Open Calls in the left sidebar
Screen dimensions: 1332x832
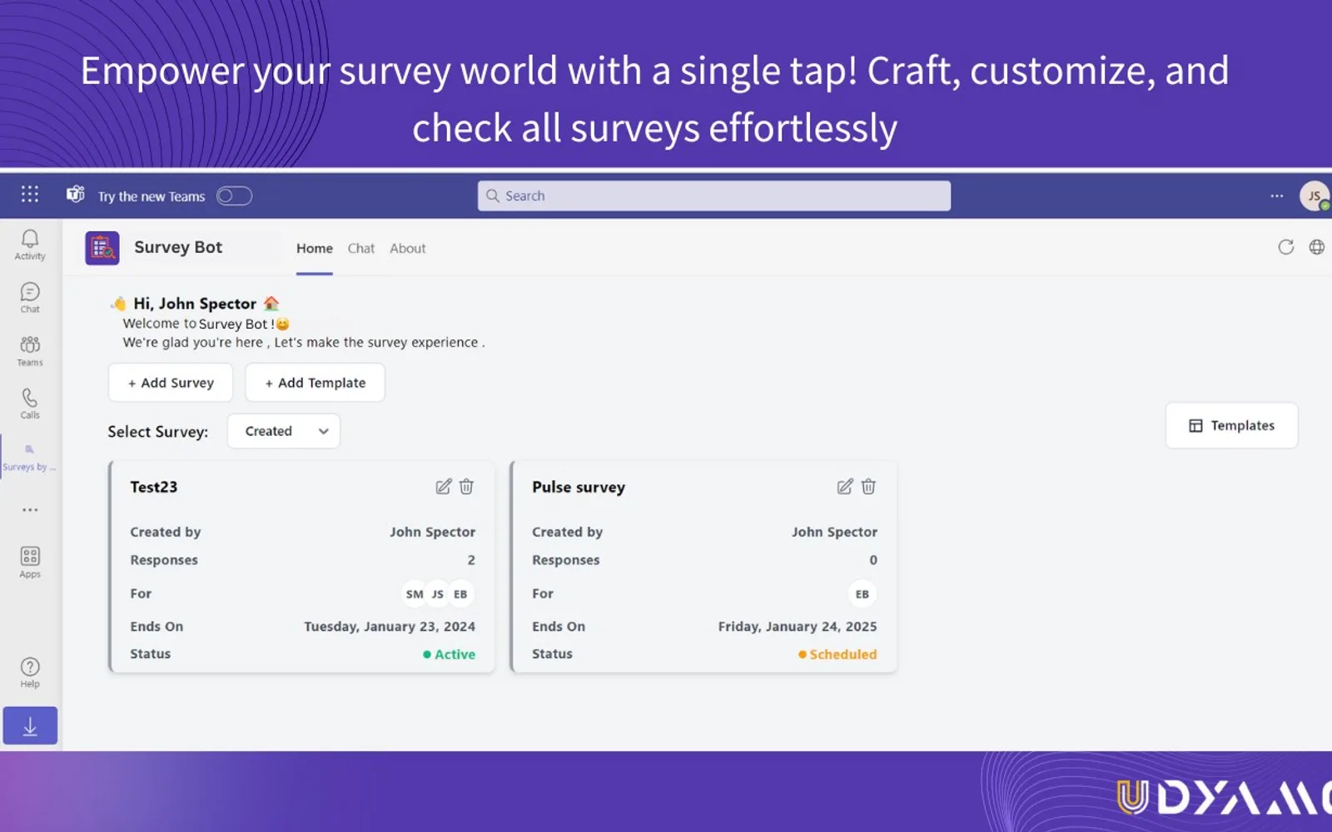(30, 404)
